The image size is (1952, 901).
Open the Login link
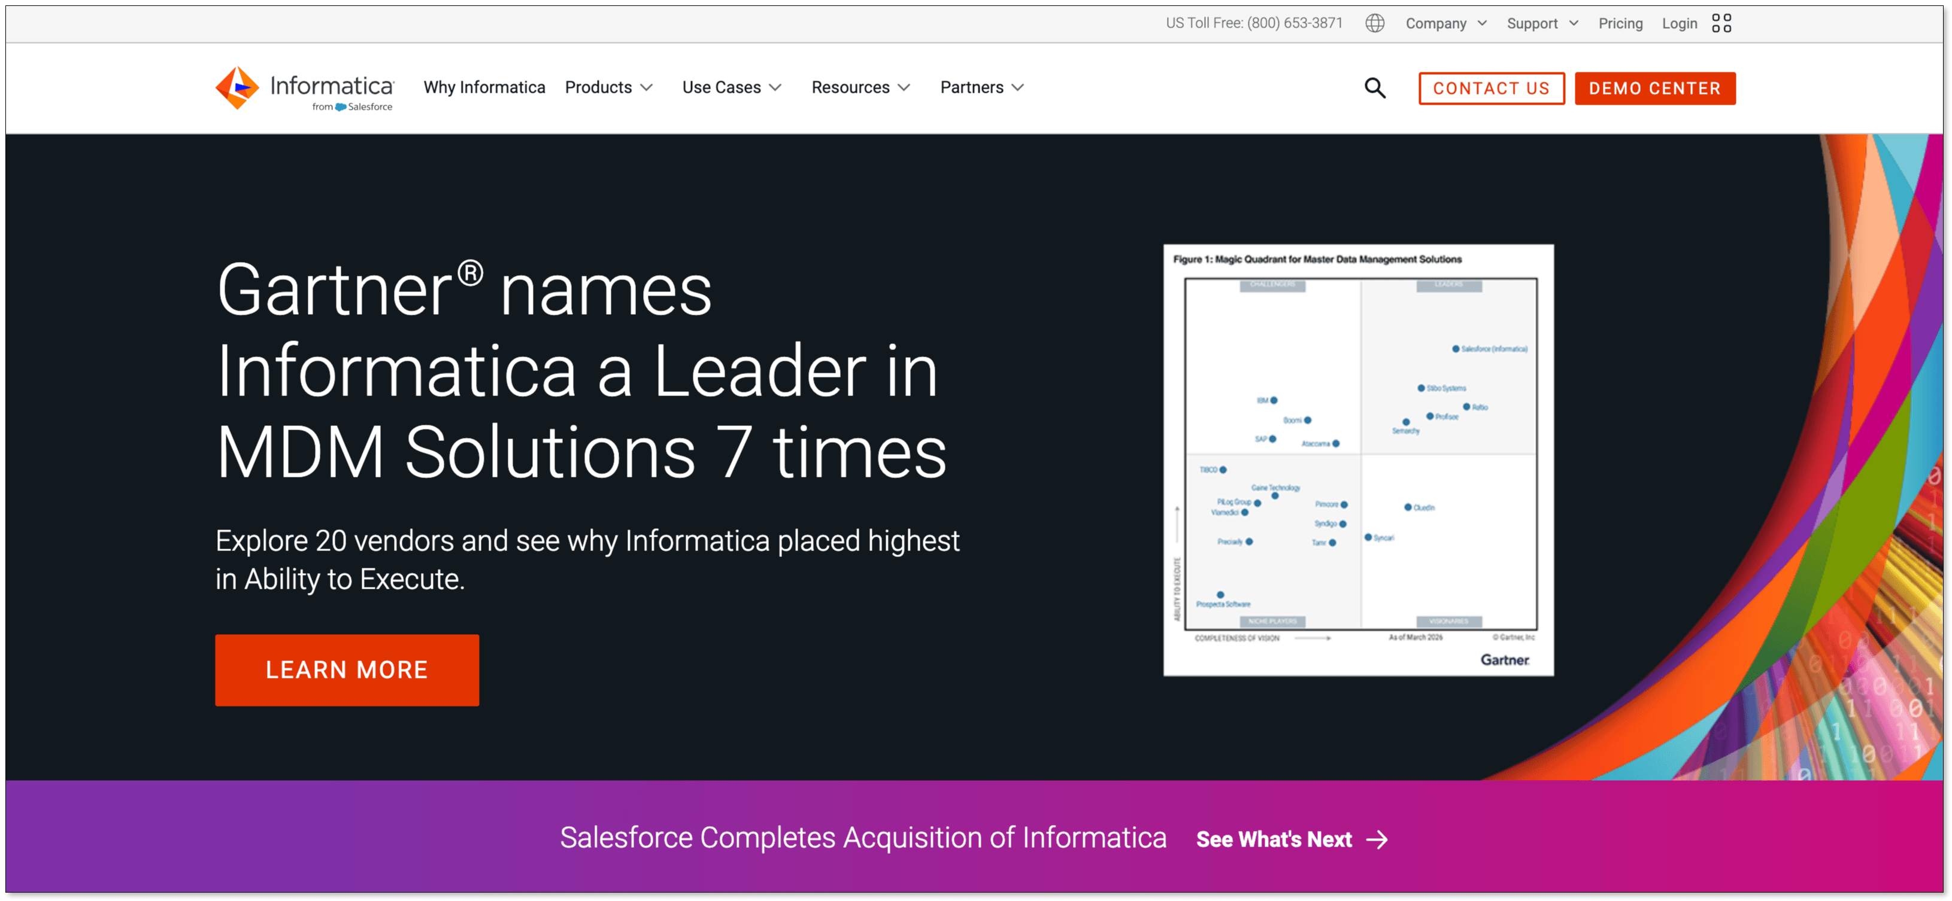(x=1679, y=23)
